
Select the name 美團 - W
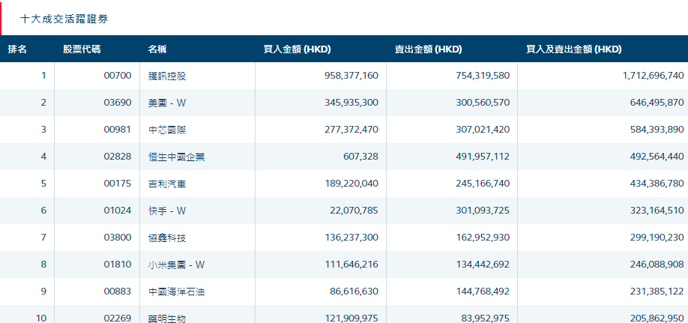pos(167,103)
